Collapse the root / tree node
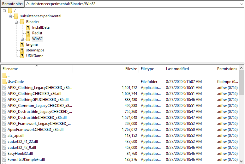245x164 pixels. (4, 11)
